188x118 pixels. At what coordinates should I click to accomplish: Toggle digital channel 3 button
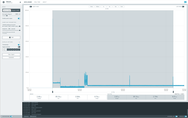pos(10,49)
